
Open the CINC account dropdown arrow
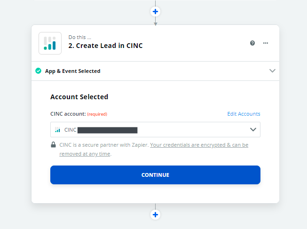pos(253,130)
